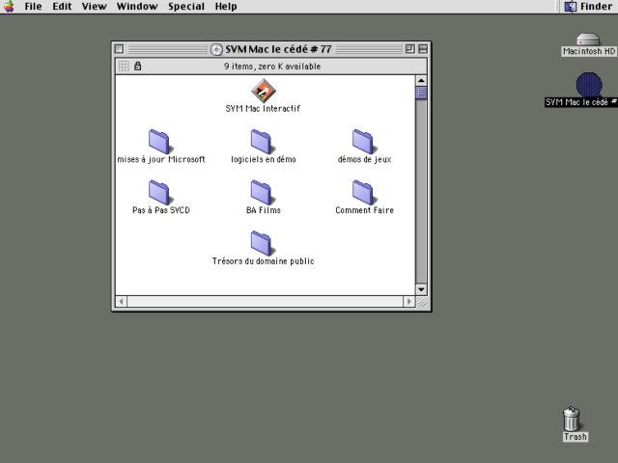Image resolution: width=618 pixels, height=463 pixels.
Task: Select the logiciels en démo folder
Action: coord(261,142)
